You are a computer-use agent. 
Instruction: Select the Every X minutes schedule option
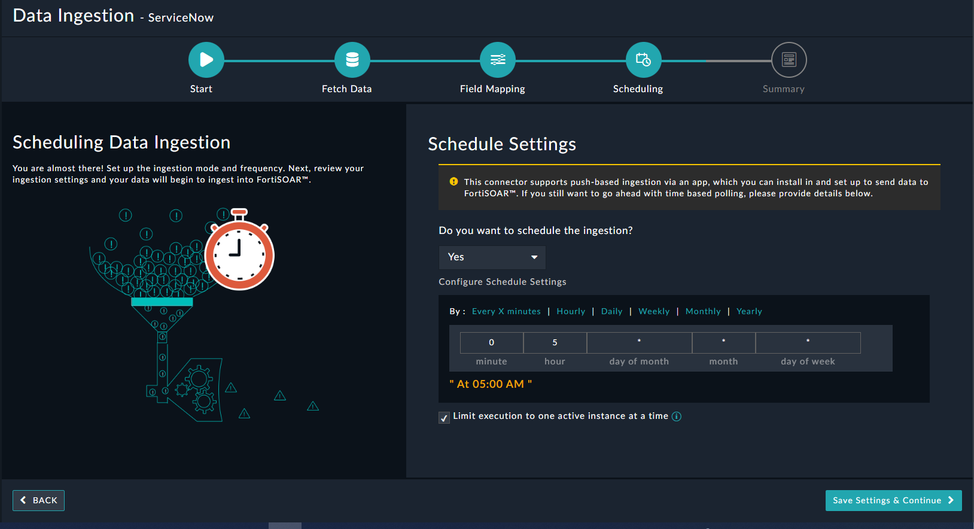click(506, 311)
